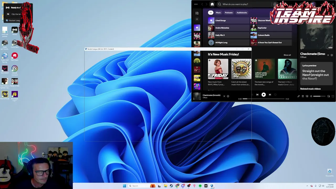Seek on the song progress bar
336x189 pixels.
point(264,99)
